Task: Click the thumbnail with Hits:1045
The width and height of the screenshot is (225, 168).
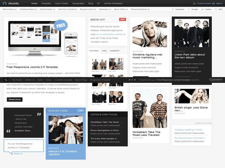Action: pos(99,97)
